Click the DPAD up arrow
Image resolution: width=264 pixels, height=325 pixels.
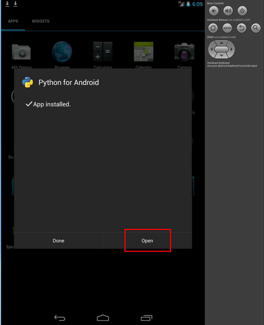(222, 43)
